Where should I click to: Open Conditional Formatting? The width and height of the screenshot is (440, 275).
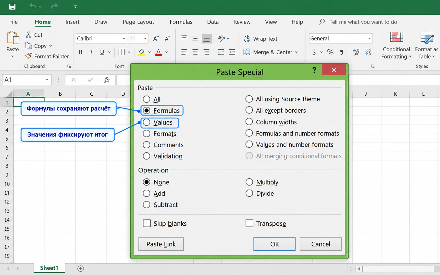point(396,45)
